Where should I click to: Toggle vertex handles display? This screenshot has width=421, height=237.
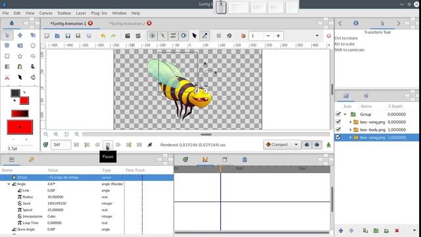tap(162, 36)
